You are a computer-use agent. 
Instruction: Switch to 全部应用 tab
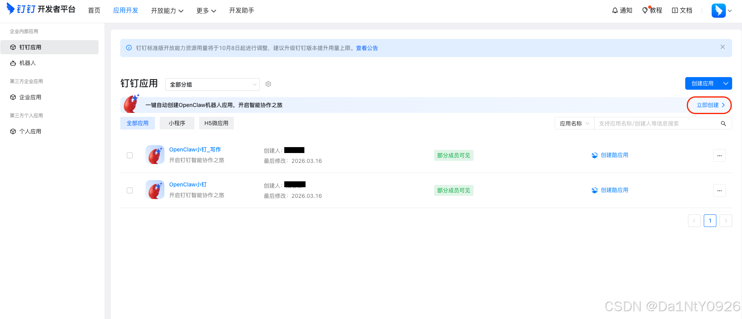(138, 123)
